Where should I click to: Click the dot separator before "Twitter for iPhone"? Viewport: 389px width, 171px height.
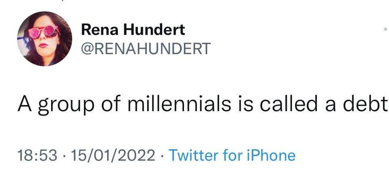[162, 155]
